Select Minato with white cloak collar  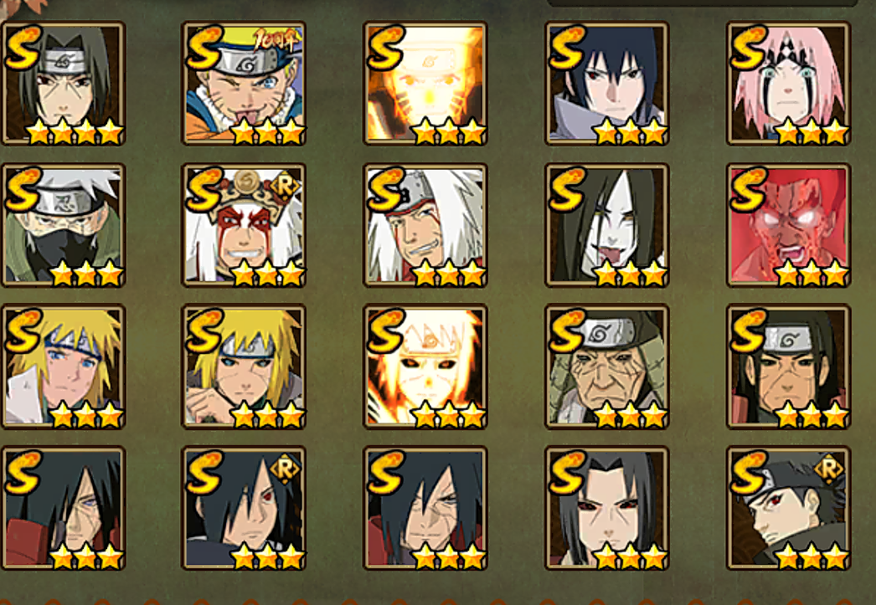tap(63, 367)
